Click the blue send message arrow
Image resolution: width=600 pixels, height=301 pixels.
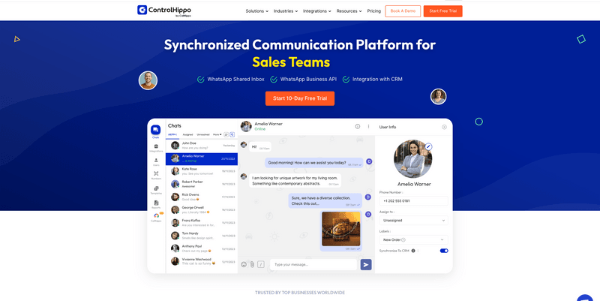(366, 264)
